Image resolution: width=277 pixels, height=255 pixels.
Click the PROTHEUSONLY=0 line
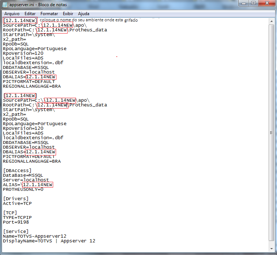[23, 189]
